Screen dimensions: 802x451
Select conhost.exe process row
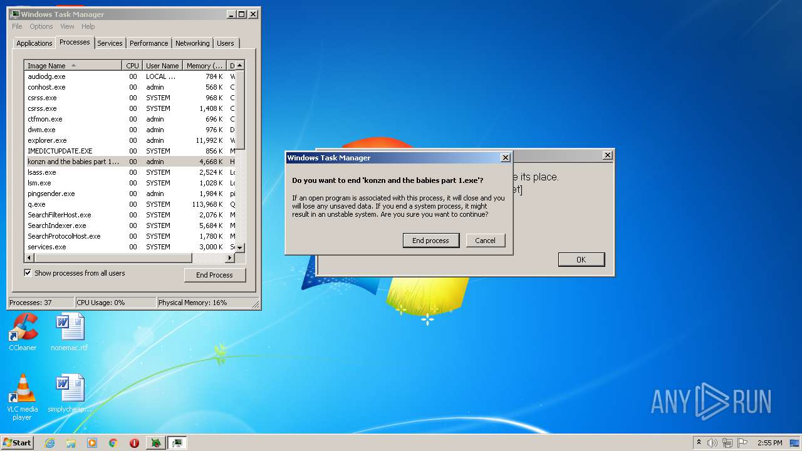130,87
